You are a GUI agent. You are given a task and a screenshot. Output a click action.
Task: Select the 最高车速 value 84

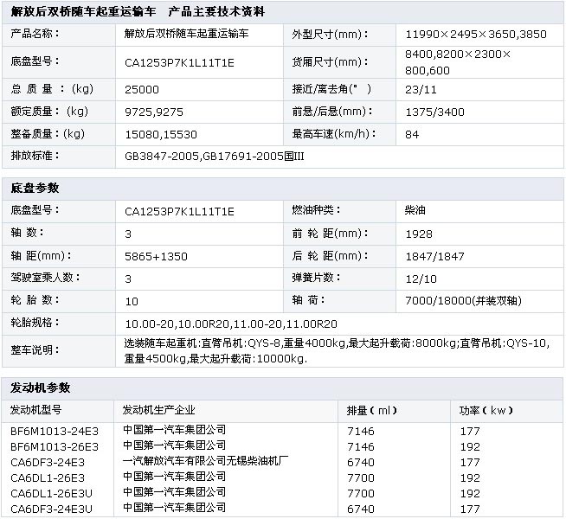412,134
